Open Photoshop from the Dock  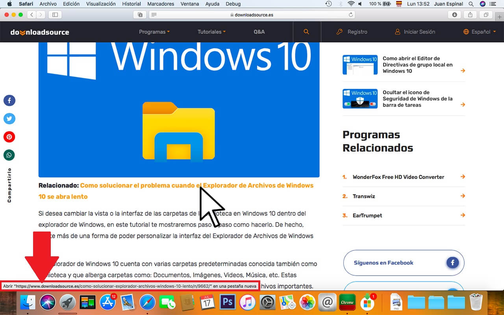click(228, 302)
